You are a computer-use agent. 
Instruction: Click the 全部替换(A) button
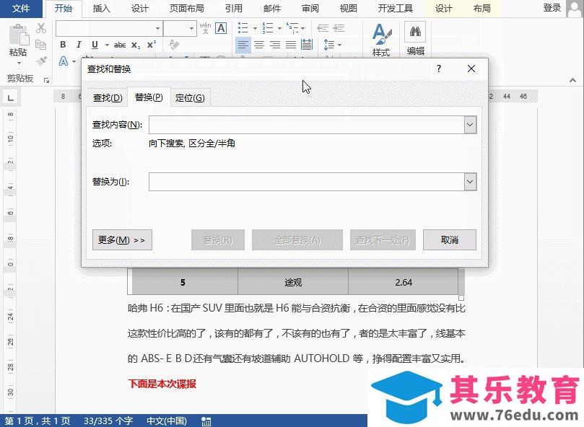pyautogui.click(x=297, y=239)
